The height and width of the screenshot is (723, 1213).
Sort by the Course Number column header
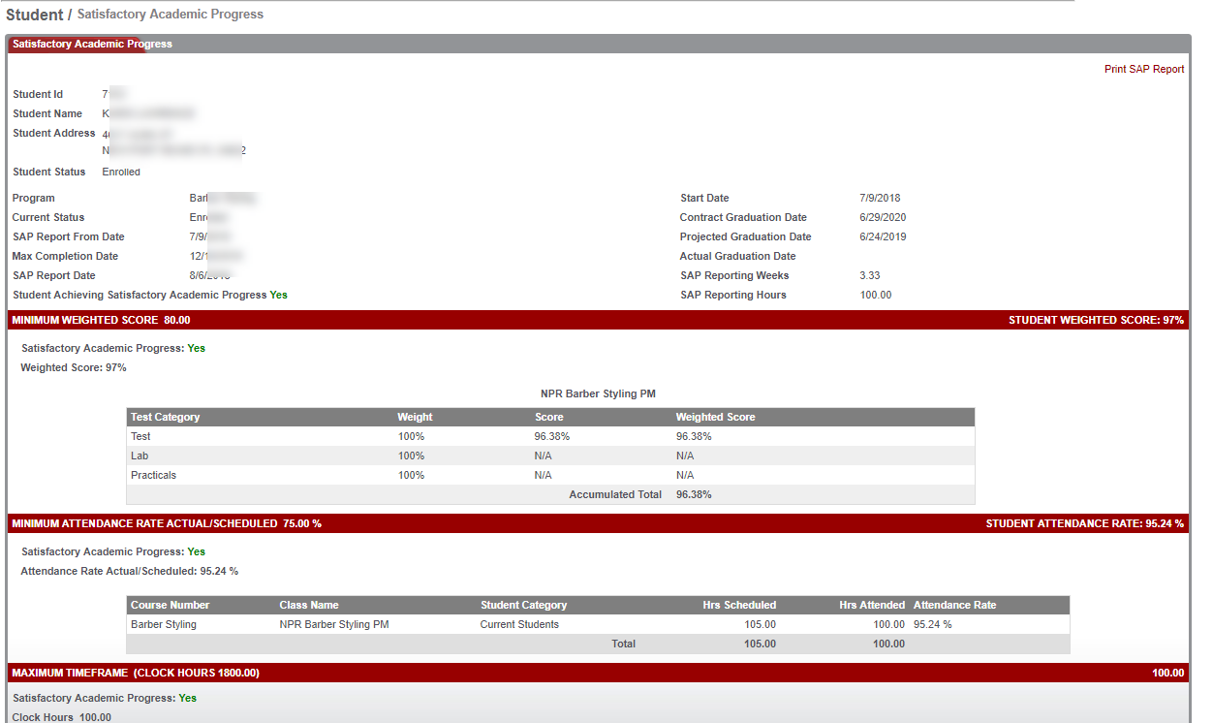tap(170, 605)
